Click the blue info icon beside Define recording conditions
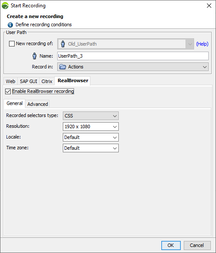This screenshot has width=216, height=253. tap(10, 25)
